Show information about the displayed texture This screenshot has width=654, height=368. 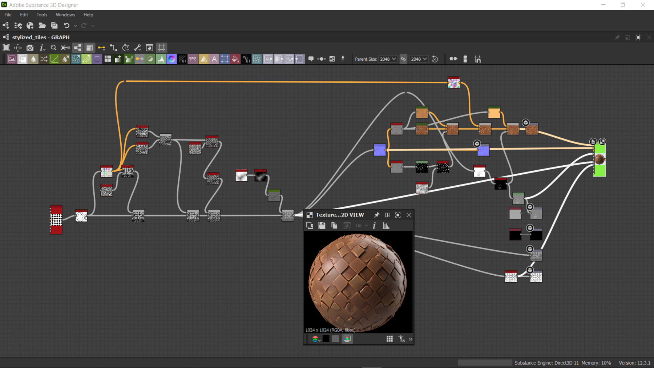tap(374, 225)
